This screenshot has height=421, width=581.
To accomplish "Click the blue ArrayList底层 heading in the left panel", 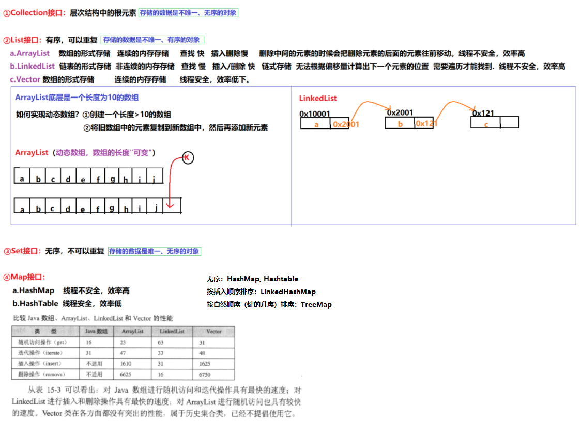I will [x=77, y=97].
